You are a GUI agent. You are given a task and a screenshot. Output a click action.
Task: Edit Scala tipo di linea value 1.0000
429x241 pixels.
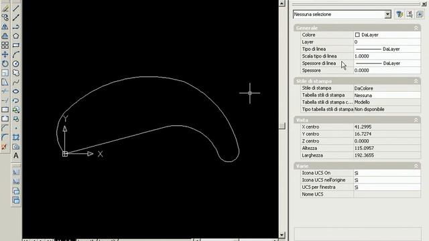pyautogui.click(x=387, y=56)
